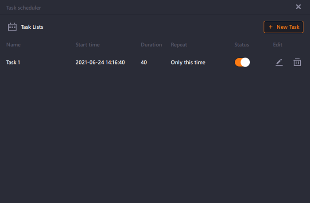Viewport: 310px width, 203px height.
Task: Click the Name column header
Action: (13, 45)
